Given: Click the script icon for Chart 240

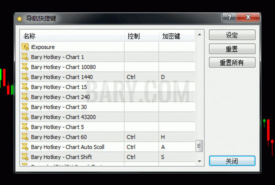Looking at the screenshot, I should pyautogui.click(x=25, y=97).
